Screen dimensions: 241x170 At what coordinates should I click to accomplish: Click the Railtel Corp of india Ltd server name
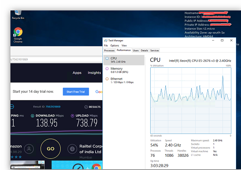click(91, 149)
